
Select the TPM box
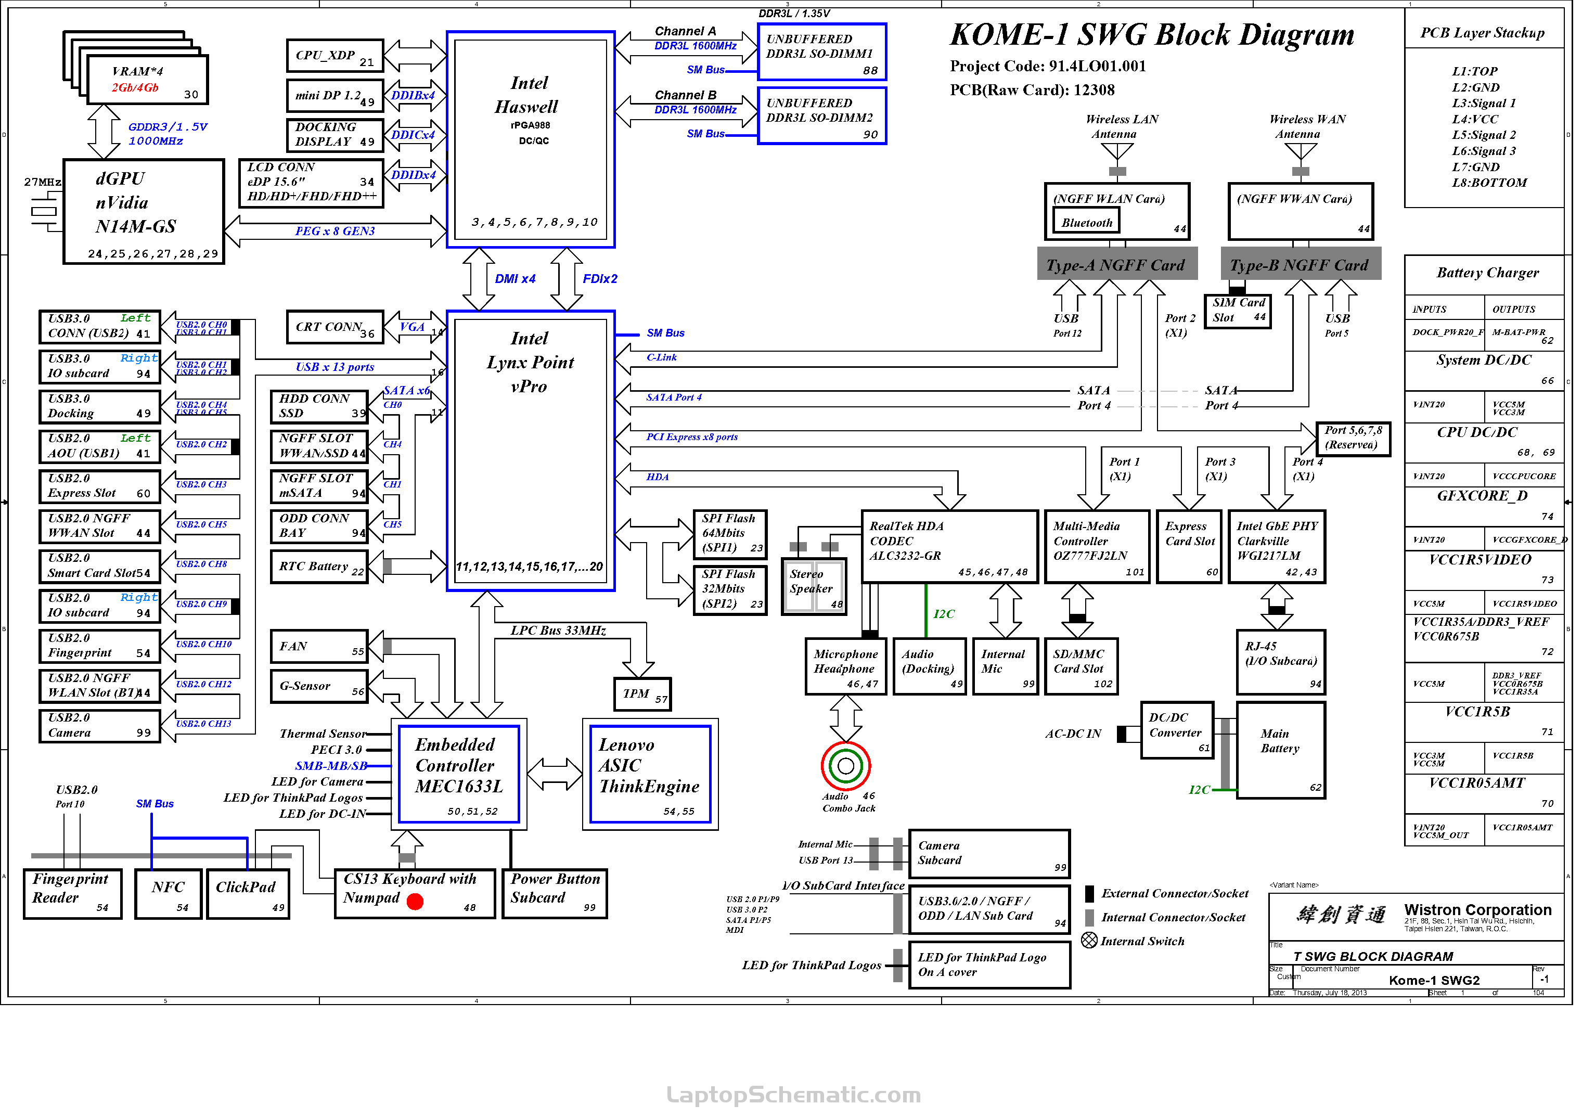point(642,695)
